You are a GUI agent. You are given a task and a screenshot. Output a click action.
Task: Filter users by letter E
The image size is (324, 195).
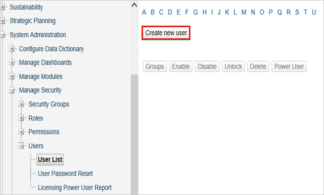click(x=178, y=13)
